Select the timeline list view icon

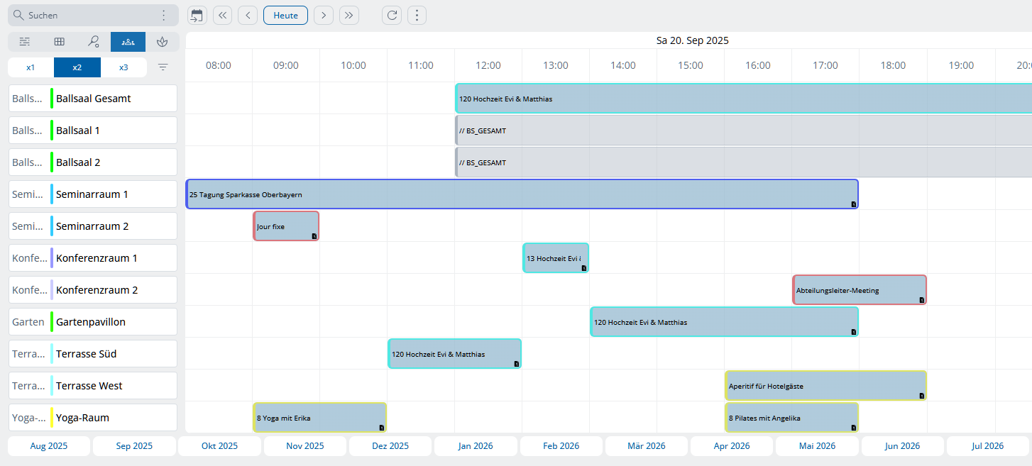[x=25, y=42]
